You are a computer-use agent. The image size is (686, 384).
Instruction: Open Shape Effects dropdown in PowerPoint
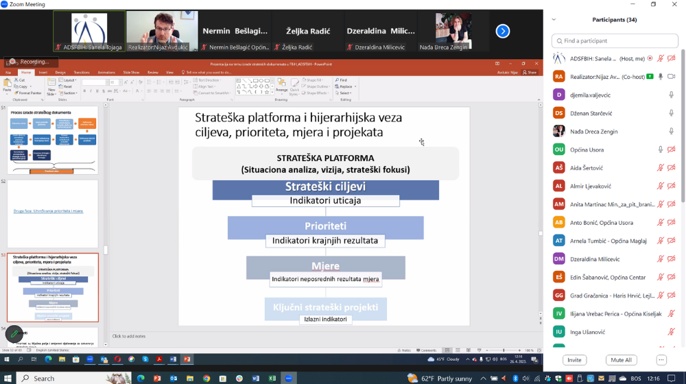(x=316, y=93)
